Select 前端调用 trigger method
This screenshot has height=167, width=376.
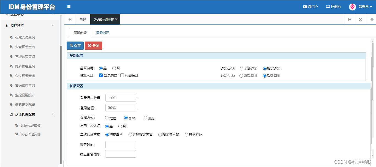tap(241, 76)
